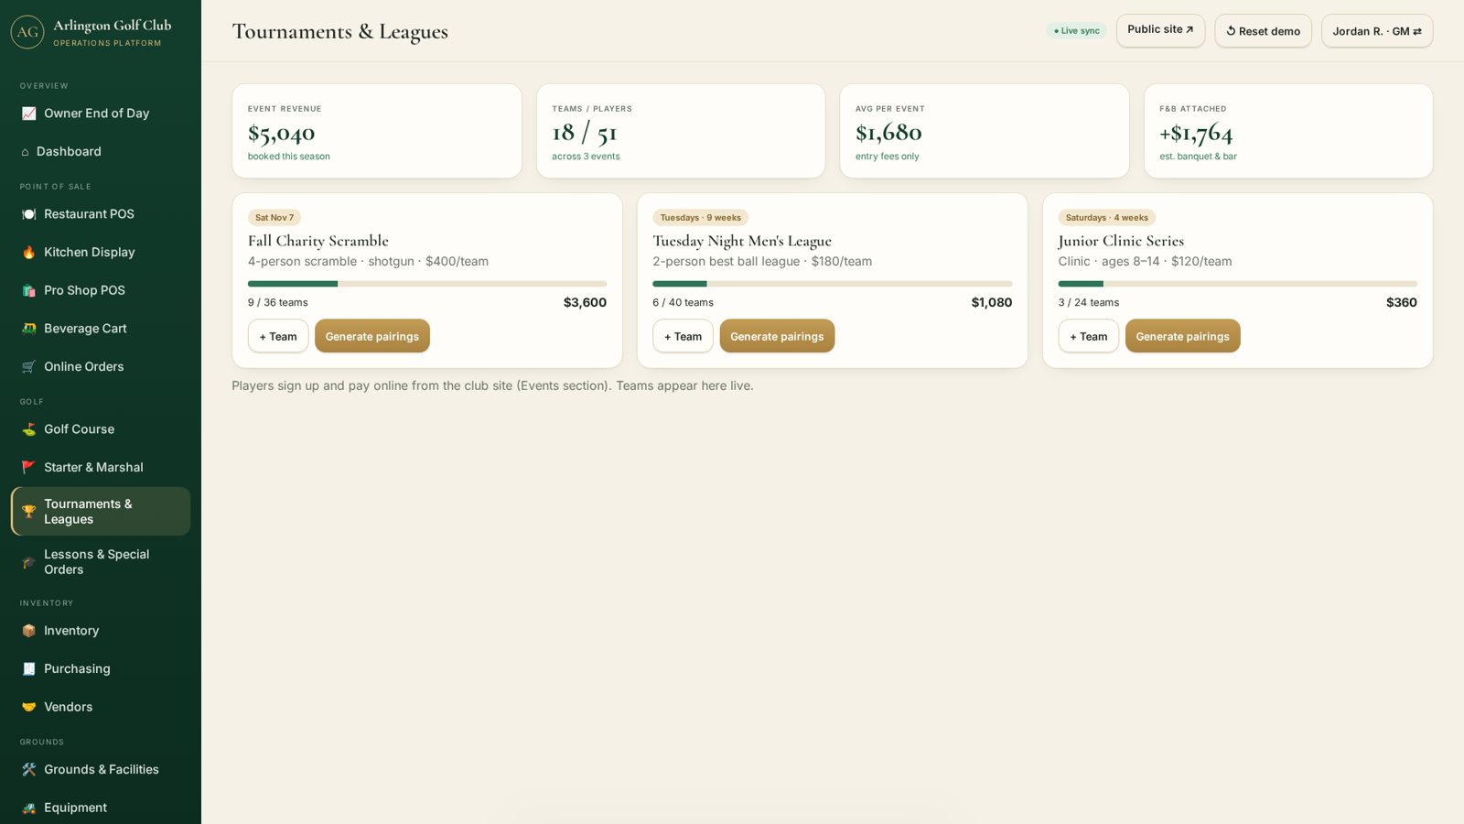This screenshot has height=824, width=1464.
Task: Click the Live sync status badge
Action: [x=1076, y=31]
